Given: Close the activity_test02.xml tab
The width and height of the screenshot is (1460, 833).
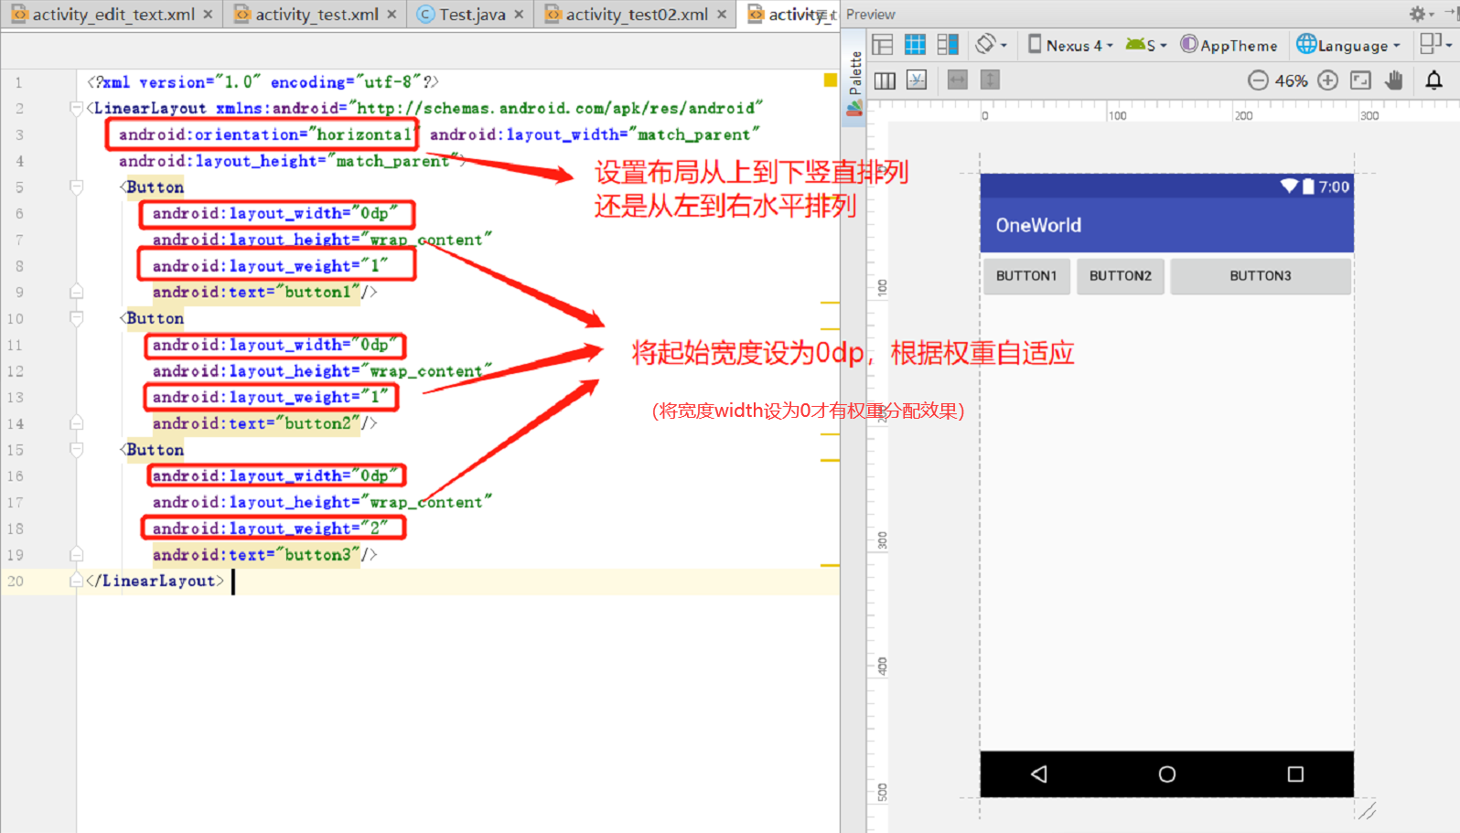Looking at the screenshot, I should point(722,15).
